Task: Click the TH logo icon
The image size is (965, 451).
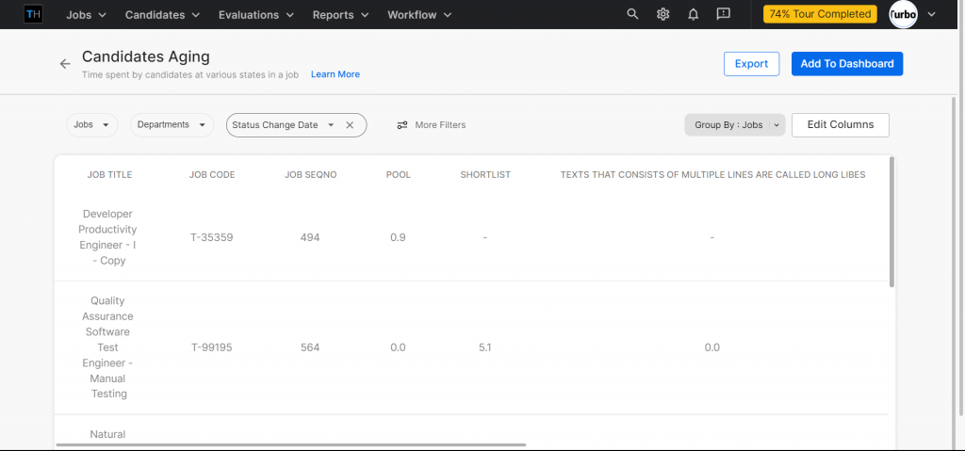Action: click(33, 14)
